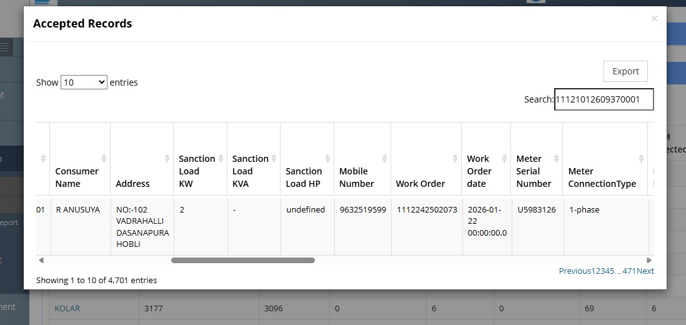Go to page 4
Image resolution: width=686 pixels, height=325 pixels.
(x=608, y=271)
